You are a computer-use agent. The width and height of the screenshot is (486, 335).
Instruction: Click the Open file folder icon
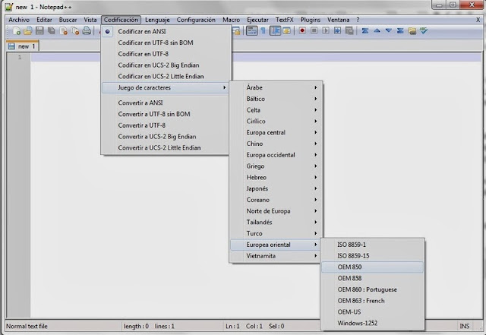click(x=28, y=30)
